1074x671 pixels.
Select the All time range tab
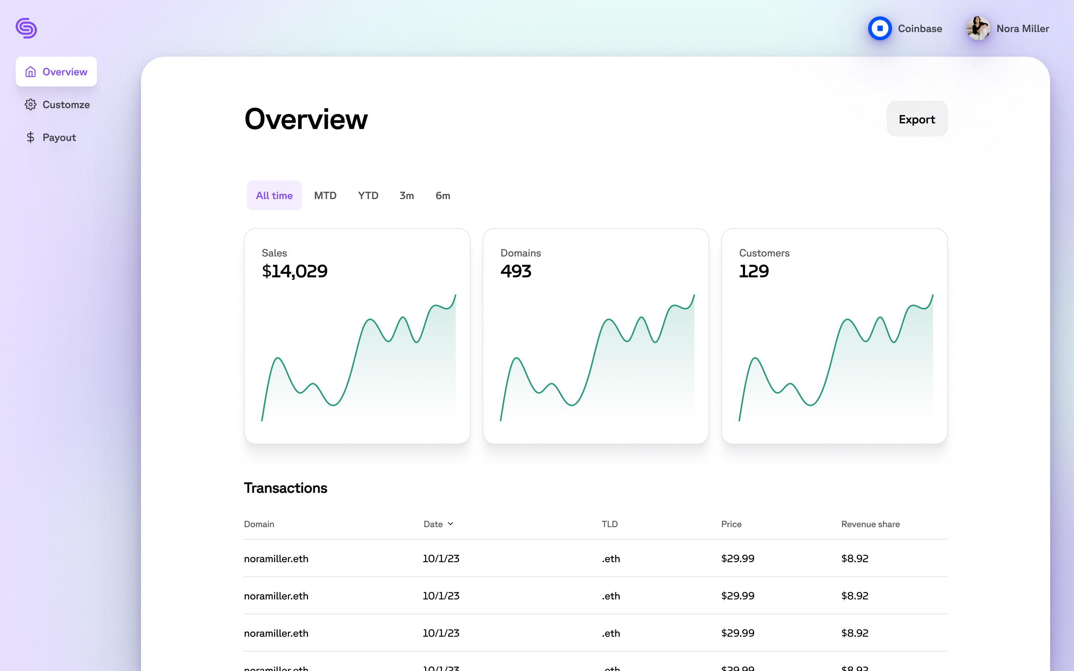(274, 195)
